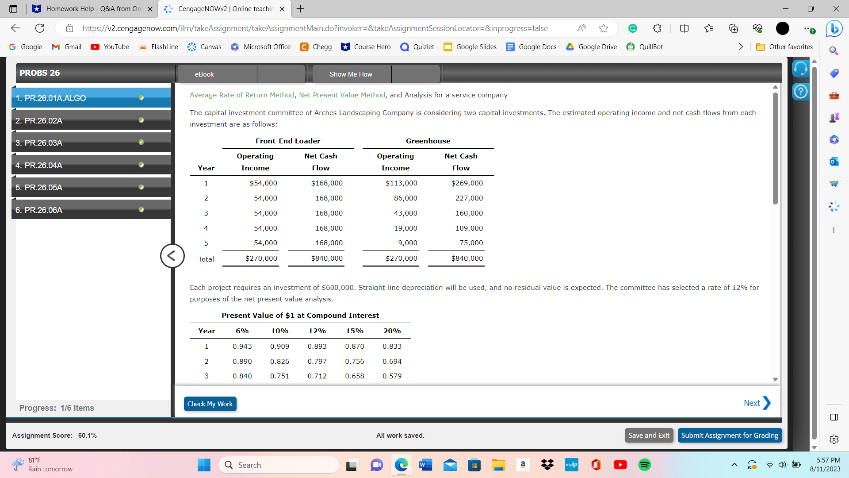Viewport: 849px width, 478px height.
Task: Open the Bing chat sidebar icon
Action: pyautogui.click(x=834, y=28)
